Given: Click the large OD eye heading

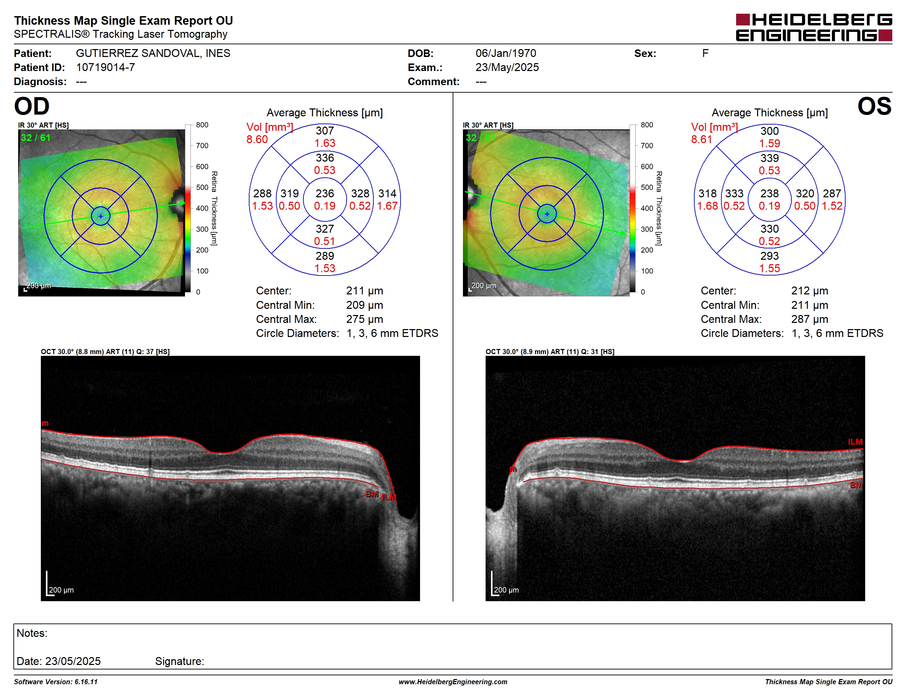Looking at the screenshot, I should [32, 106].
